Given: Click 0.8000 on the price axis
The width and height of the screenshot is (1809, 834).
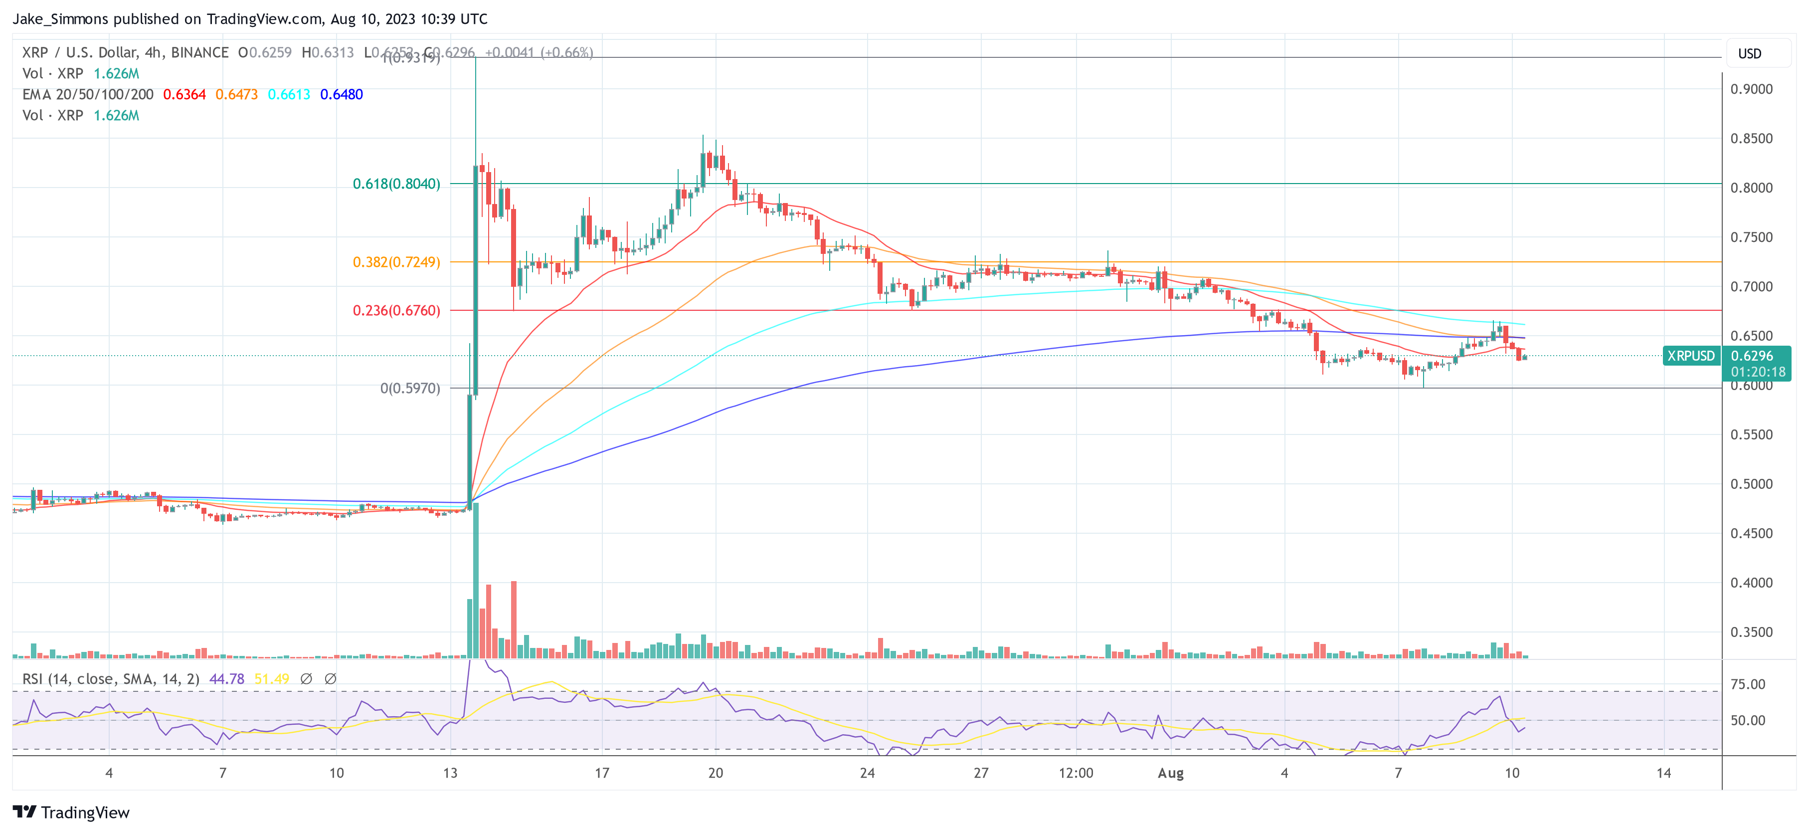Looking at the screenshot, I should point(1752,188).
